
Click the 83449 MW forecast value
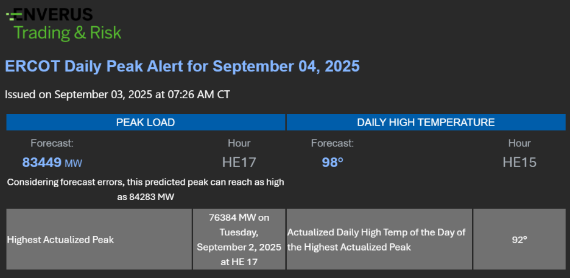click(x=51, y=163)
